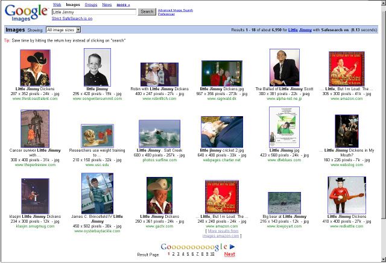Expand the more » options link
The height and width of the screenshot is (263, 386).
pos(123,4)
